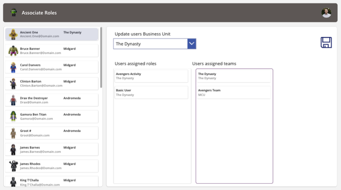This screenshot has height=190, width=341.
Task: Click The Dynasty team card
Action: click(x=234, y=76)
